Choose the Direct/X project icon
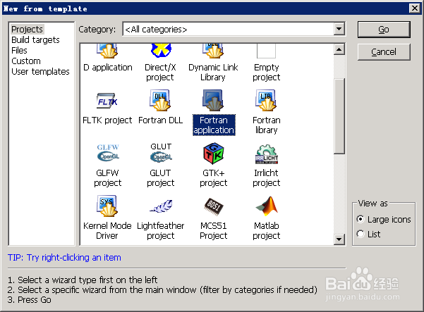 click(161, 51)
